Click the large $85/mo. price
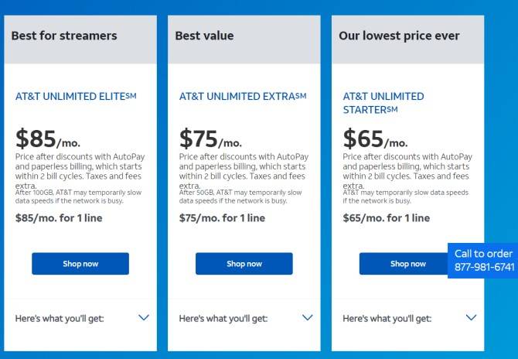Viewport: 518px width, 359px height. [47, 140]
